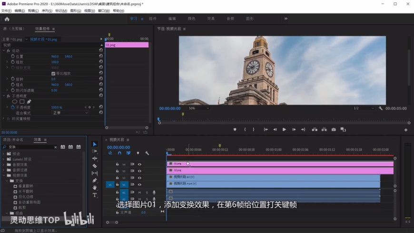Create ellipse mask under Opacity
The image size is (414, 233).
click(15, 102)
